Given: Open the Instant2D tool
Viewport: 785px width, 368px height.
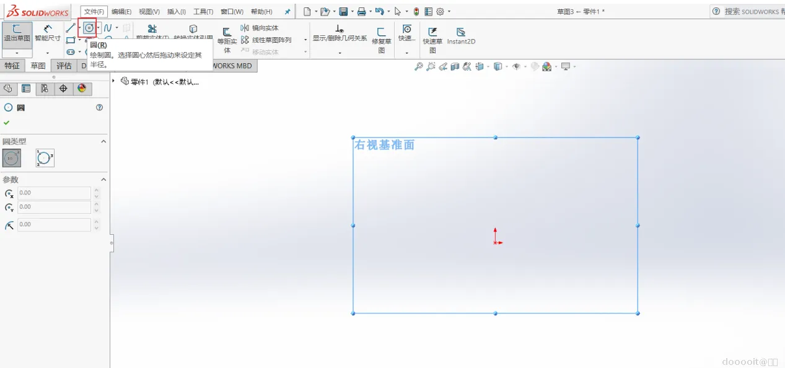Looking at the screenshot, I should coord(461,36).
